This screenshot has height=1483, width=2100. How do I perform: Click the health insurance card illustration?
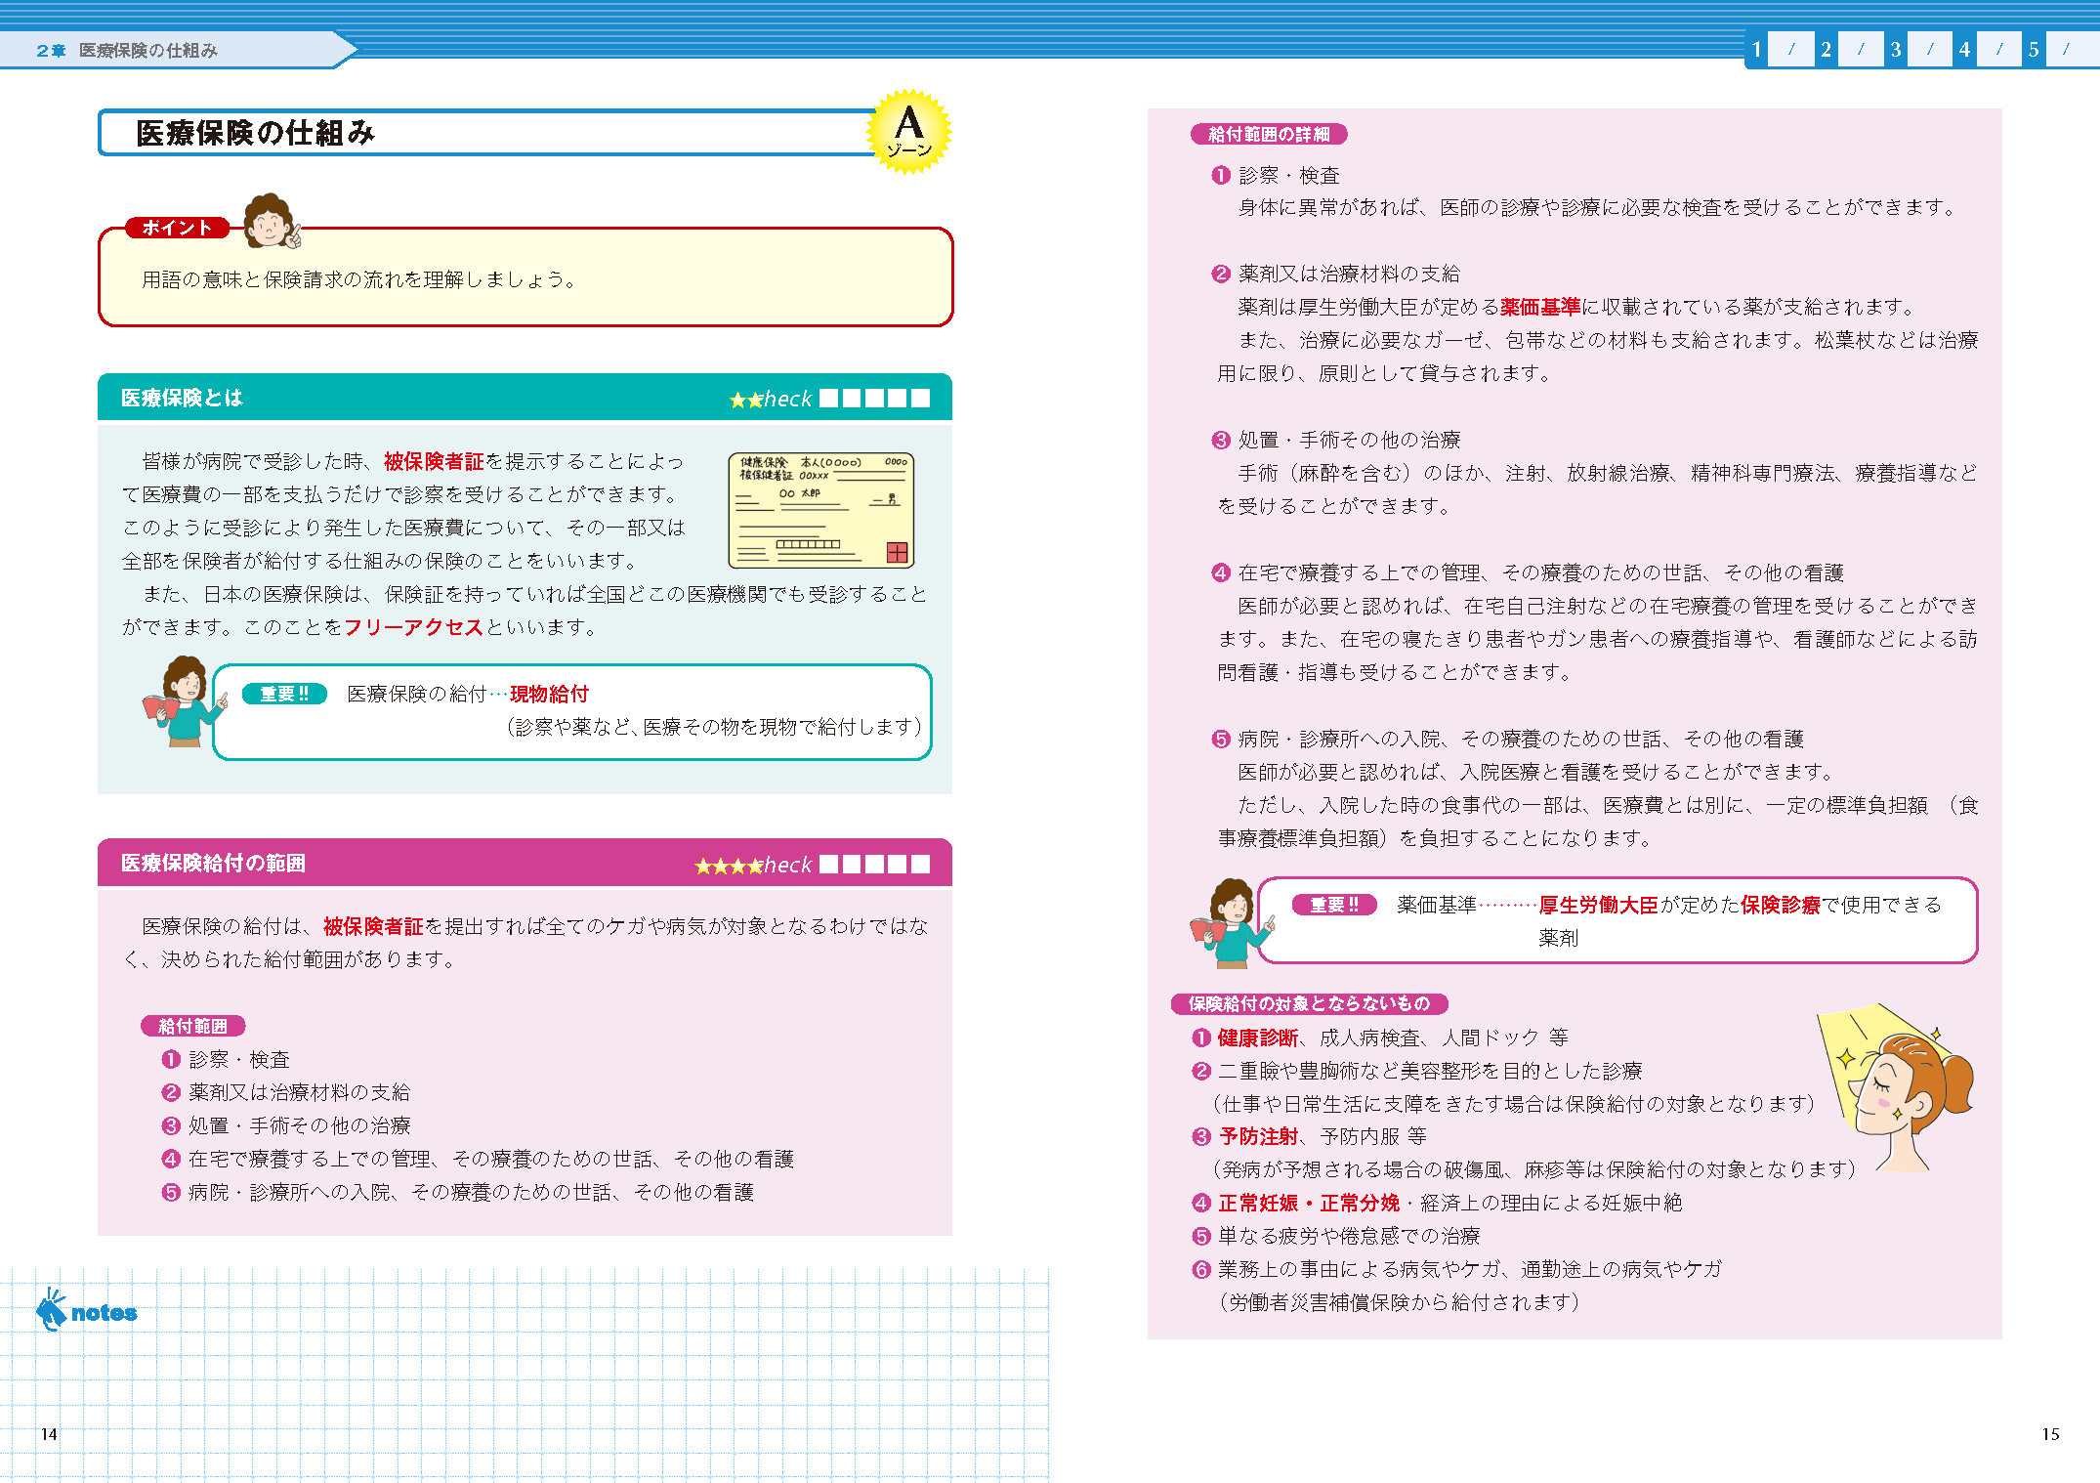[x=820, y=509]
